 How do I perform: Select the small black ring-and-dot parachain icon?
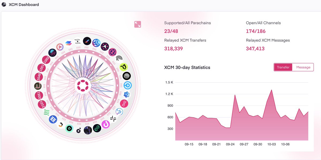[78, 130]
